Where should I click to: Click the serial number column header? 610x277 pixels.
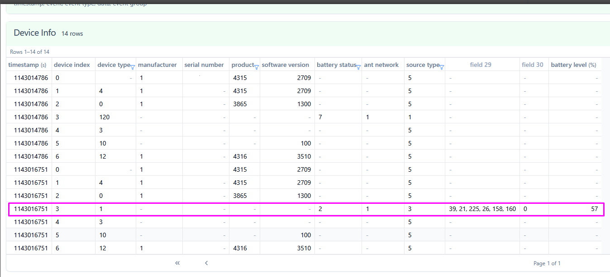click(x=204, y=65)
